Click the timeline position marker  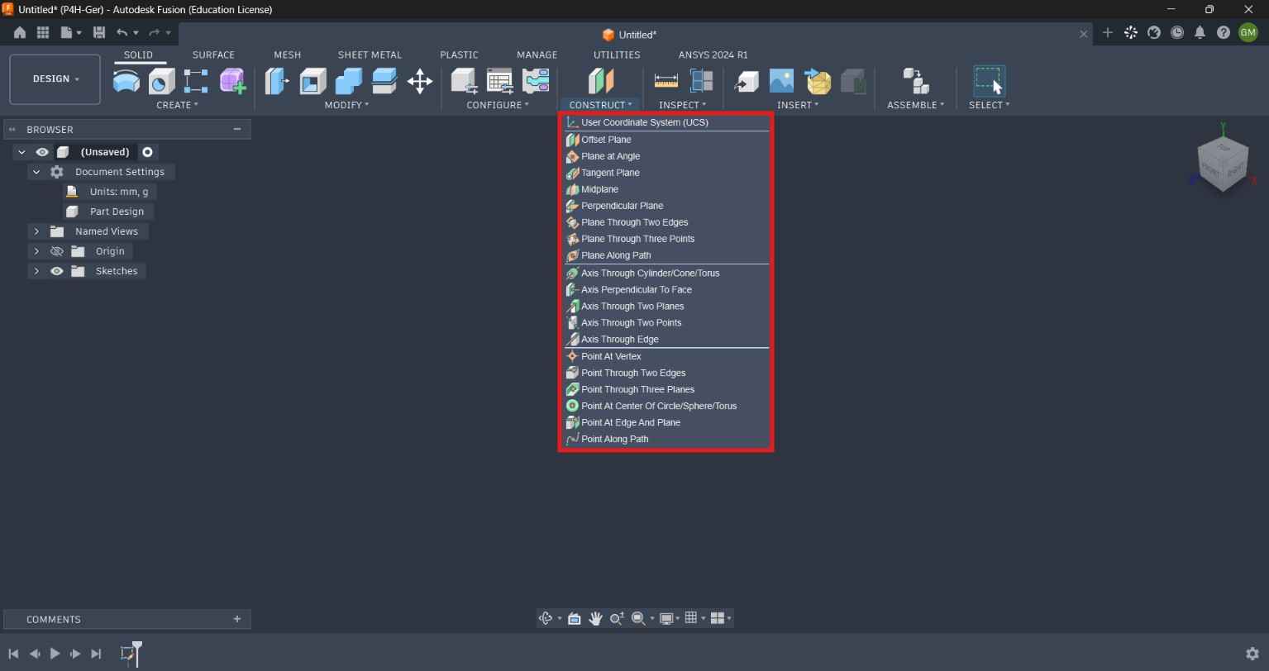click(137, 653)
